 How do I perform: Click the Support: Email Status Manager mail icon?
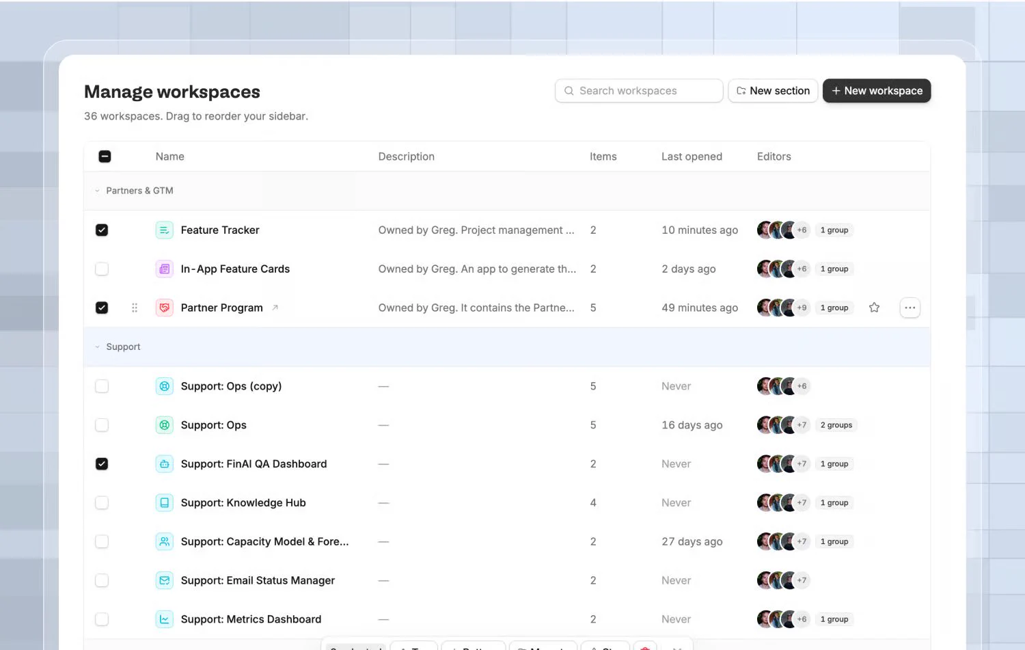click(164, 581)
